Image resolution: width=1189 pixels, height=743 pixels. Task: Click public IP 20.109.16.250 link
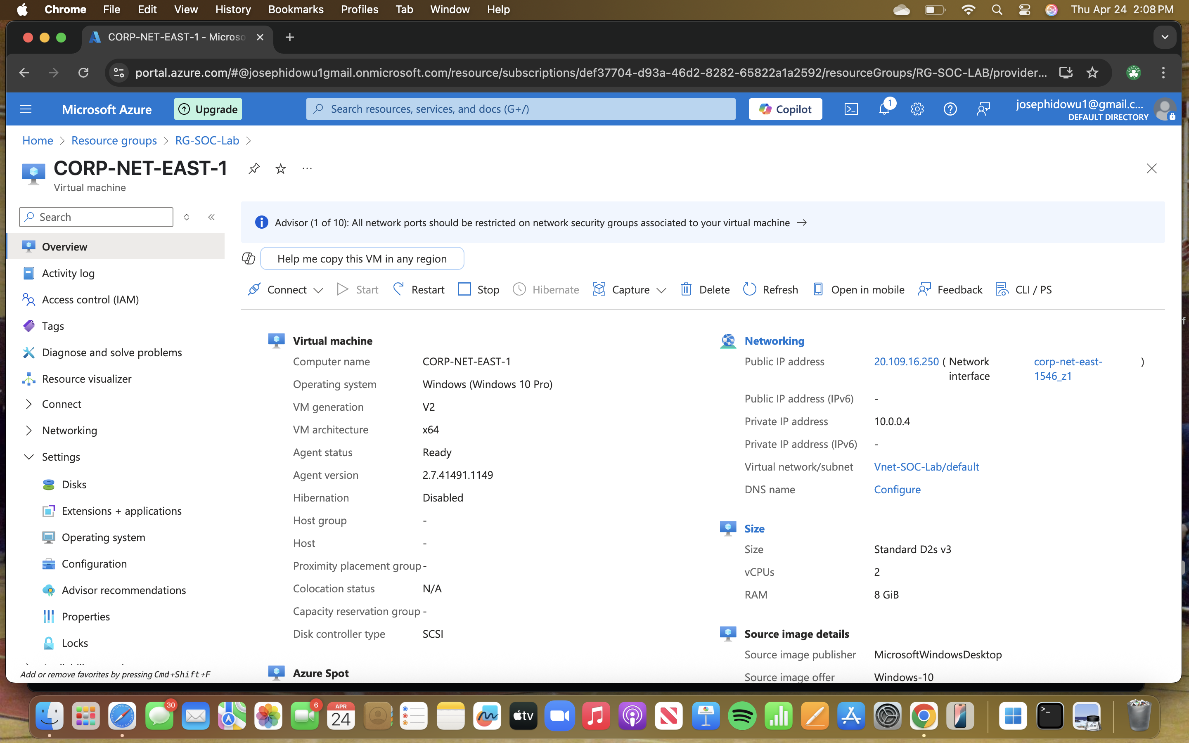[x=906, y=362]
